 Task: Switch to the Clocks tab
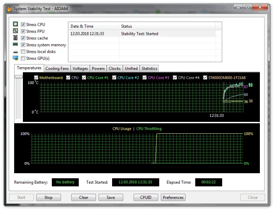[x=115, y=69]
